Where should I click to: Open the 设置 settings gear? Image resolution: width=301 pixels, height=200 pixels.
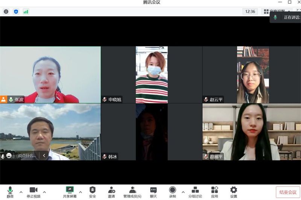(234, 192)
